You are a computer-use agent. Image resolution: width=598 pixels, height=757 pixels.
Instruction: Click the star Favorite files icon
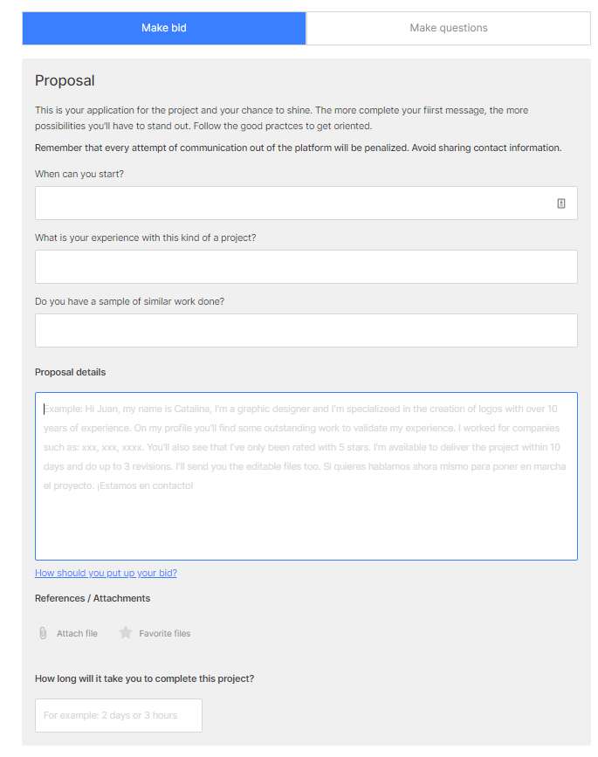click(126, 632)
